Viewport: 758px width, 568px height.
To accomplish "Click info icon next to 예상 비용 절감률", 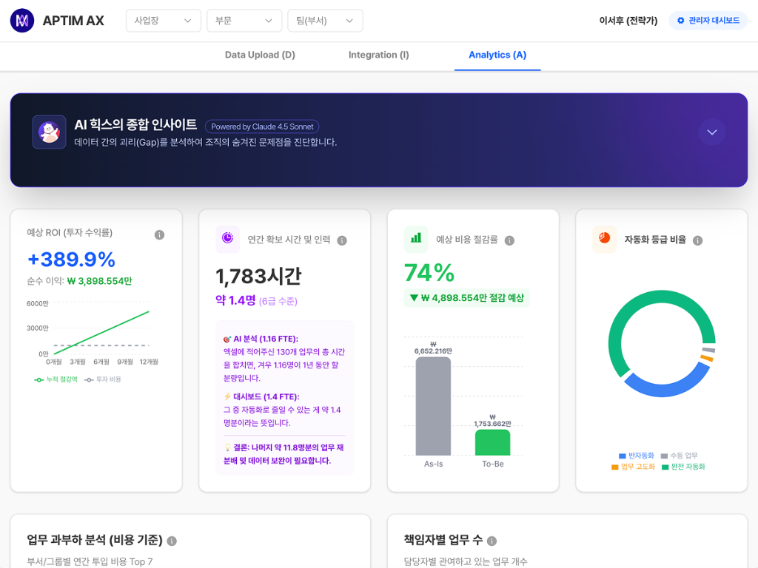I will point(509,240).
